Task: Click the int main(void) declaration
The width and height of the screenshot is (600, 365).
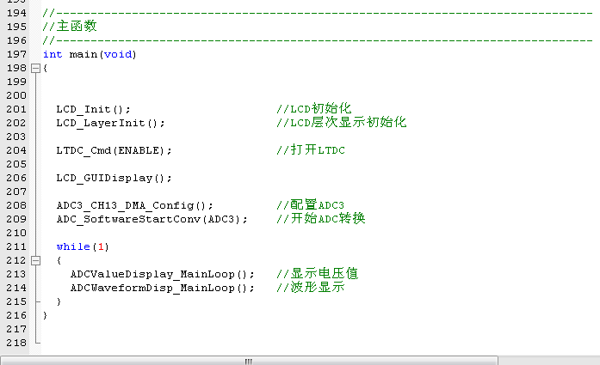Action: [90, 54]
